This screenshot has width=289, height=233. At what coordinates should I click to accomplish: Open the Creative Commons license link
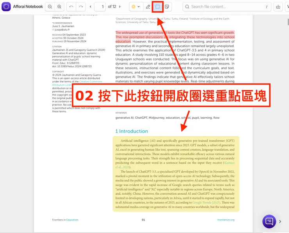(x=91, y=82)
